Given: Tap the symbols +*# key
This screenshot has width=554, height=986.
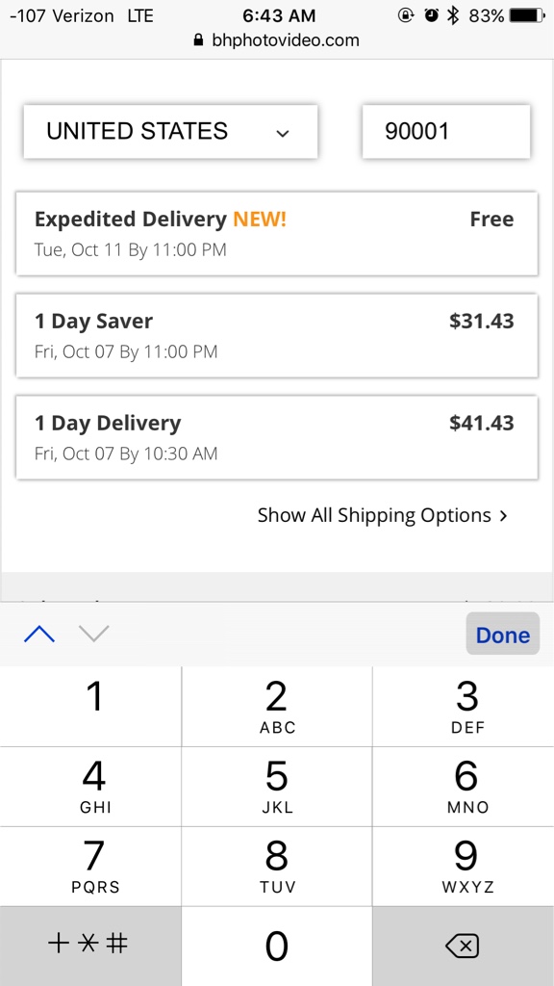Looking at the screenshot, I should (x=90, y=946).
